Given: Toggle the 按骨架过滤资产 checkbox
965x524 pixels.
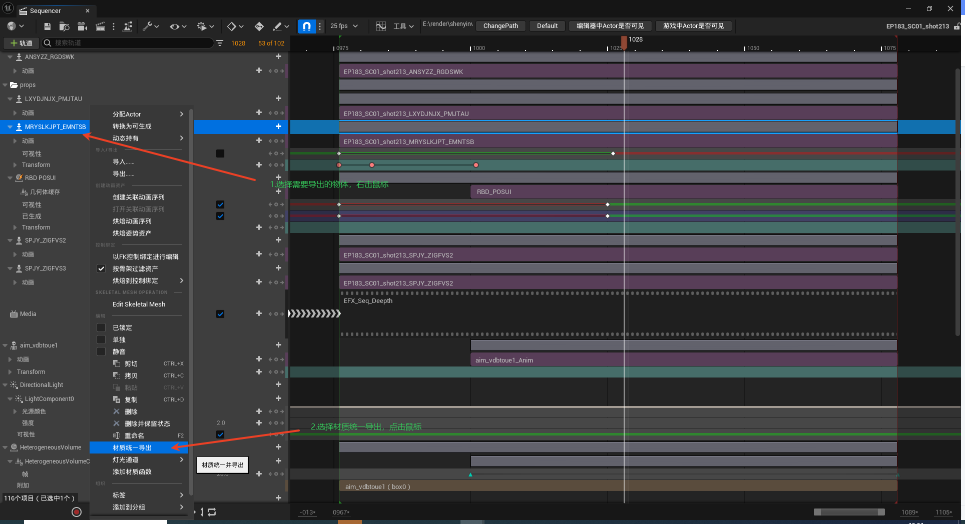Looking at the screenshot, I should tap(101, 268).
